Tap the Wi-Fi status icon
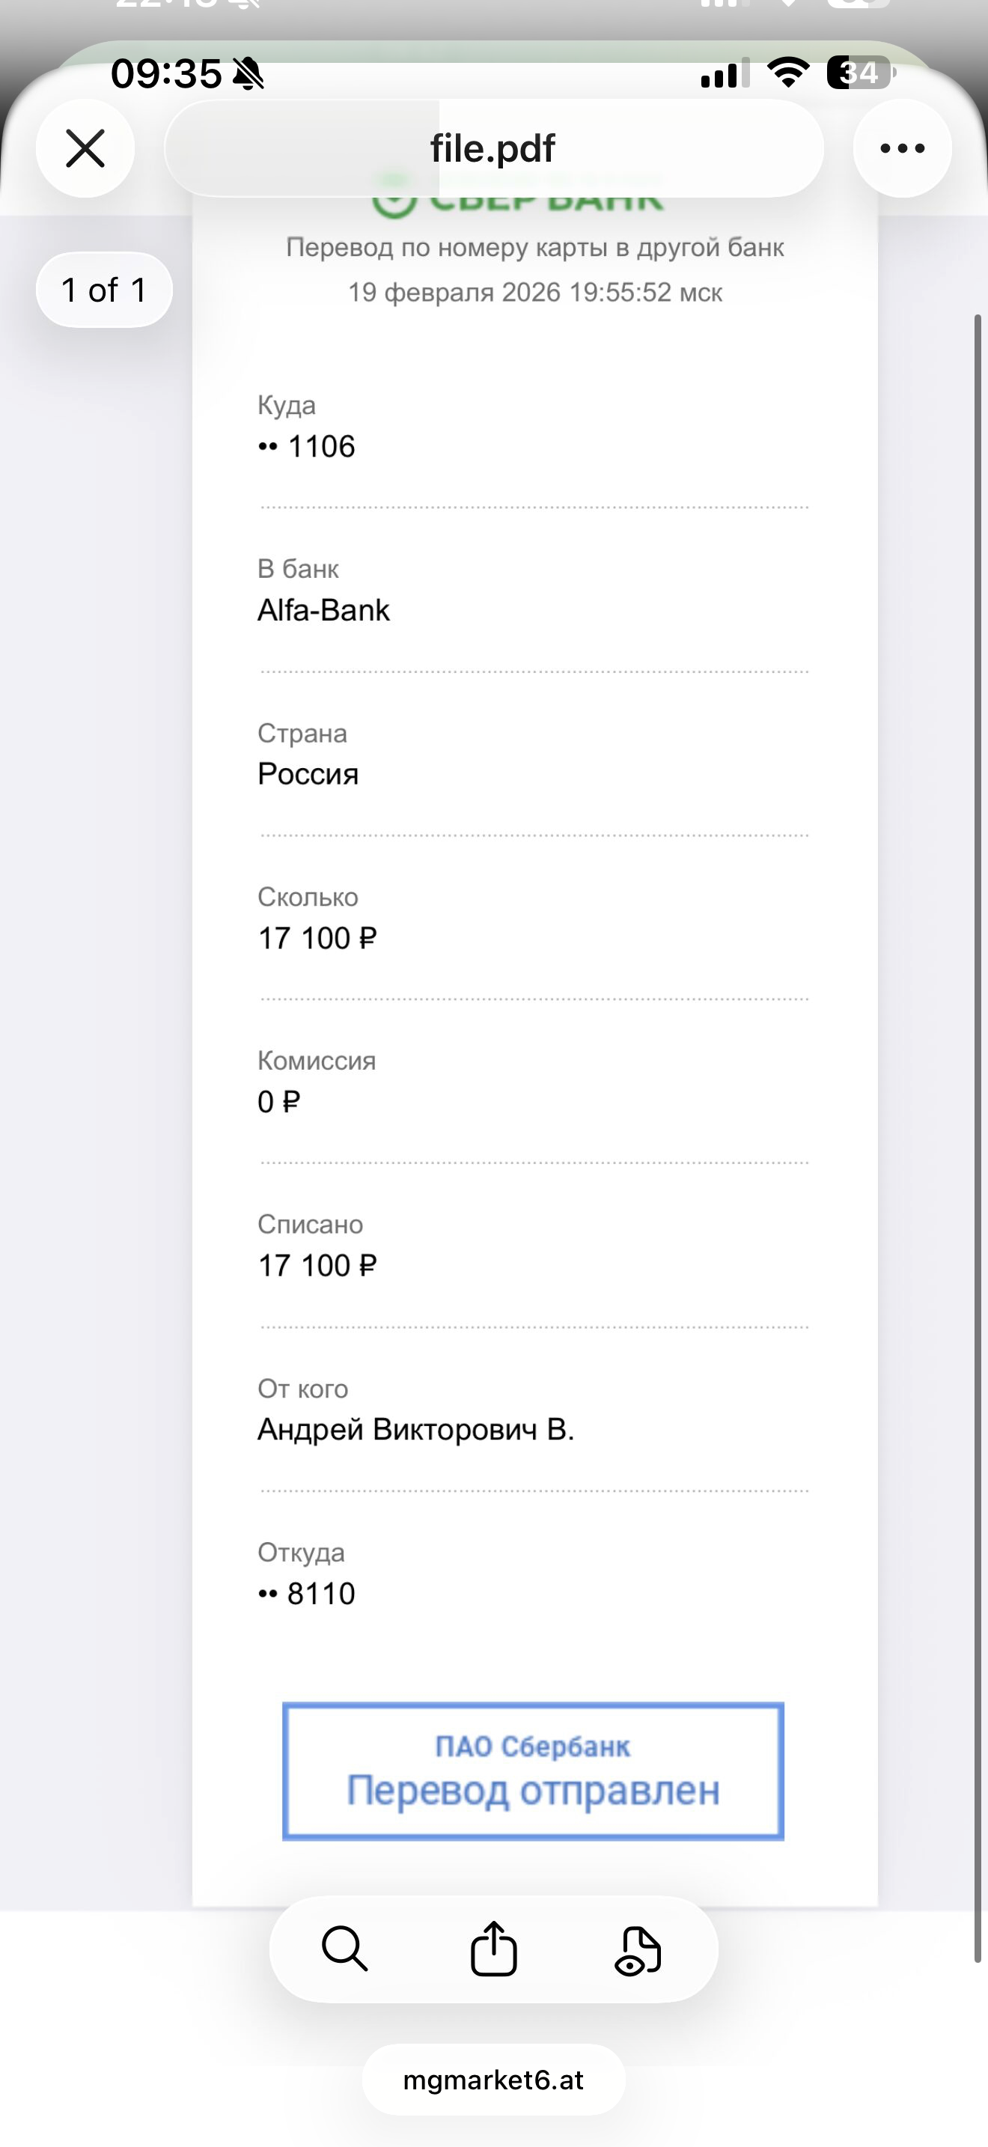The width and height of the screenshot is (988, 2147). pyautogui.click(x=787, y=73)
